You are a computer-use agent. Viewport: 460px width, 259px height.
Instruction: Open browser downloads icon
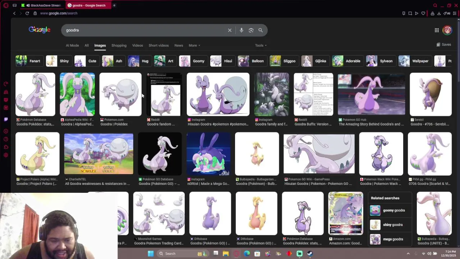(439, 13)
